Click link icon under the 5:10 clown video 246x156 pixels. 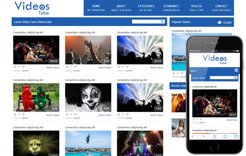[x=71, y=114]
